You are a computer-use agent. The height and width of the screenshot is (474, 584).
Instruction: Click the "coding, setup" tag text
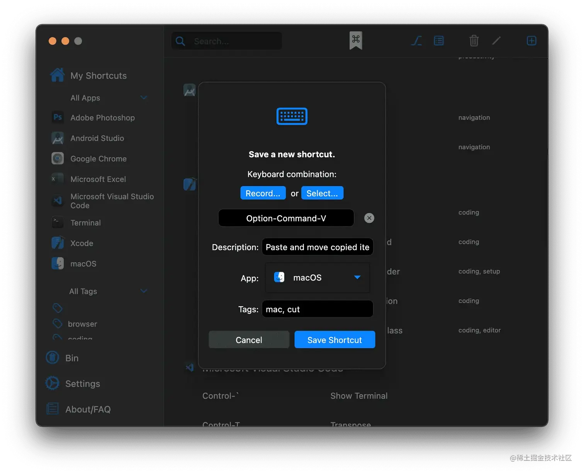(x=479, y=271)
